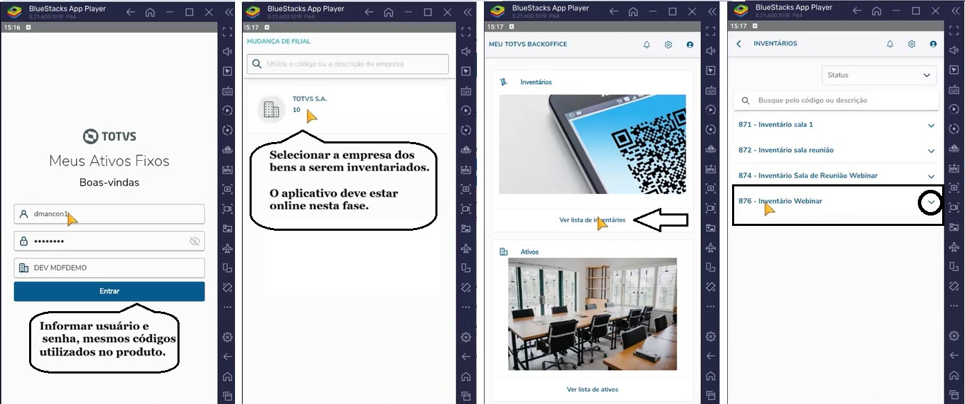Click the Inventários card icon in Backoffice
Screen dimensions: 965x404
[504, 82]
